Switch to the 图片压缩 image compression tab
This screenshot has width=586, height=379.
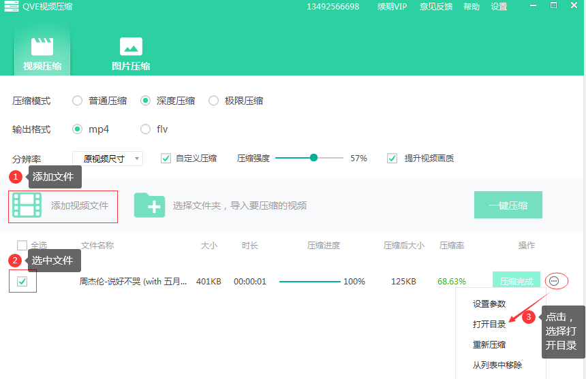tap(131, 54)
